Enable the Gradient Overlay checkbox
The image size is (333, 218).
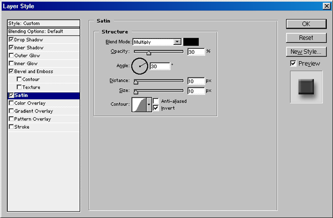point(11,111)
